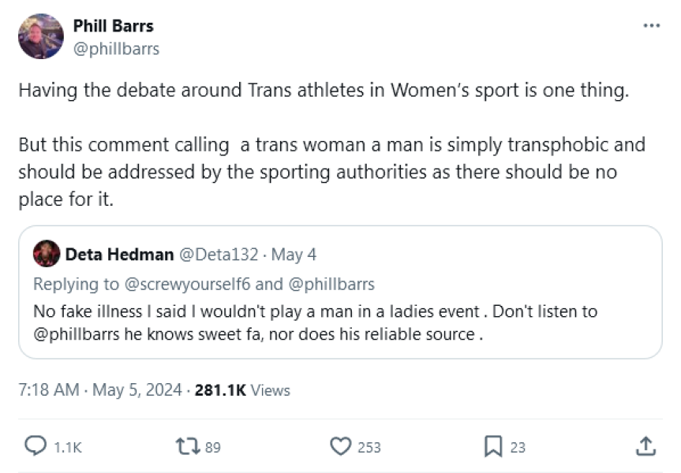
Task: Open the share menu via the share icon
Action: coord(644,446)
